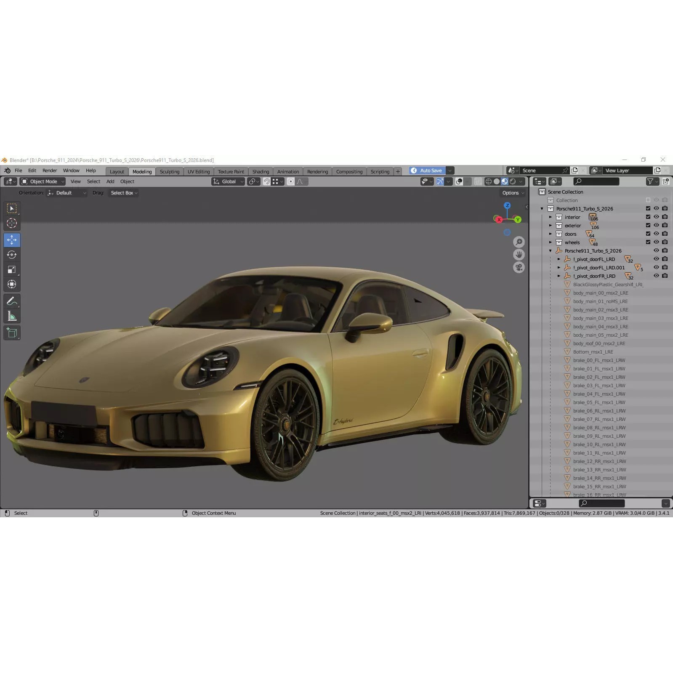Activate the Cursor tool
The height and width of the screenshot is (673, 673).
coord(12,223)
